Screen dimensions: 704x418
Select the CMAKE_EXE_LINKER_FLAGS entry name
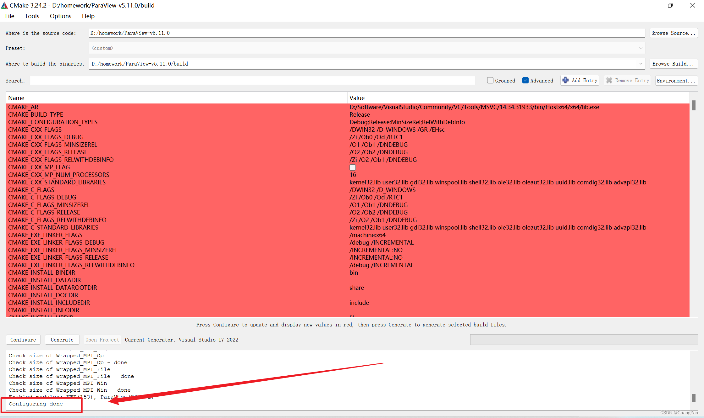point(45,235)
